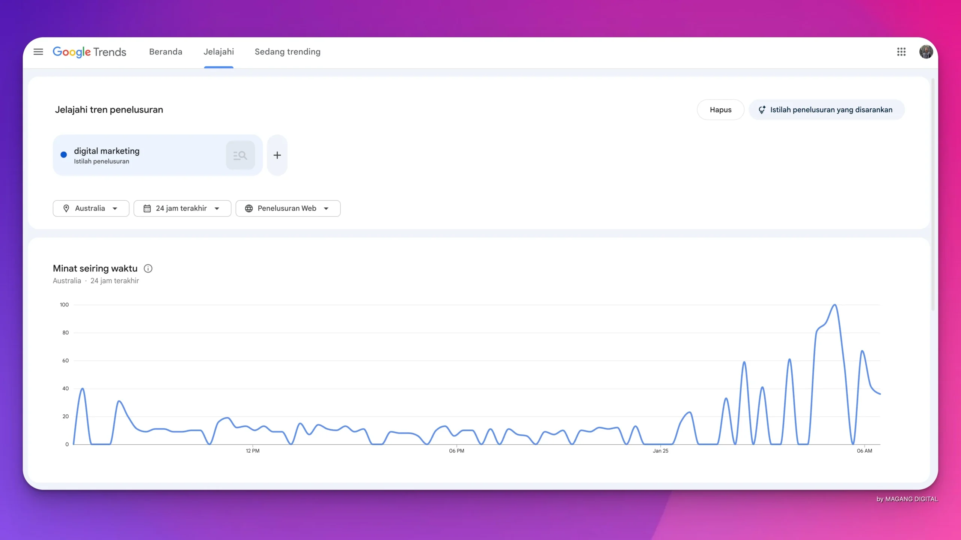Click the calendar icon in time filter
961x540 pixels.
(x=147, y=208)
